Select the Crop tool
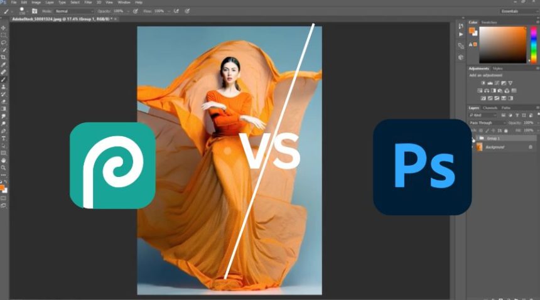540x300 pixels. point(3,57)
